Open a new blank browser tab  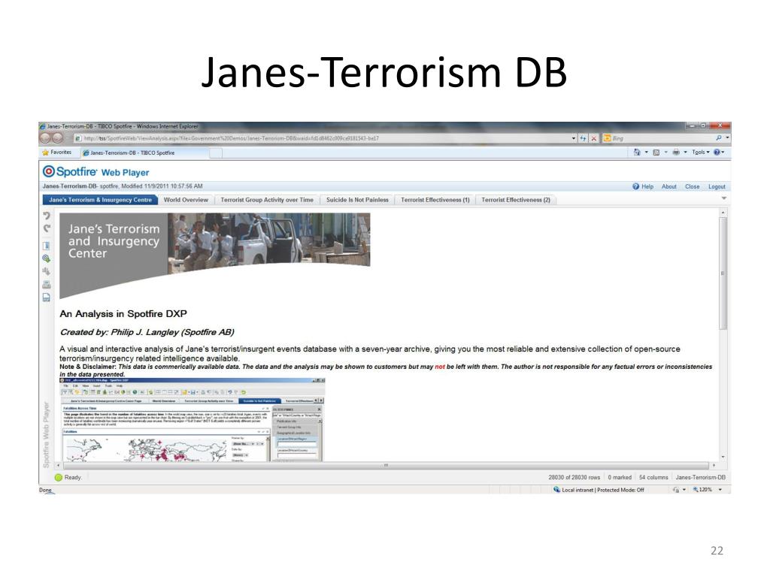click(216, 153)
